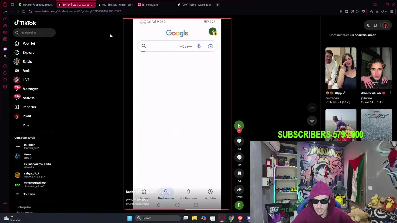Click the TikTok logo
The height and width of the screenshot is (223, 397).
coord(25,23)
